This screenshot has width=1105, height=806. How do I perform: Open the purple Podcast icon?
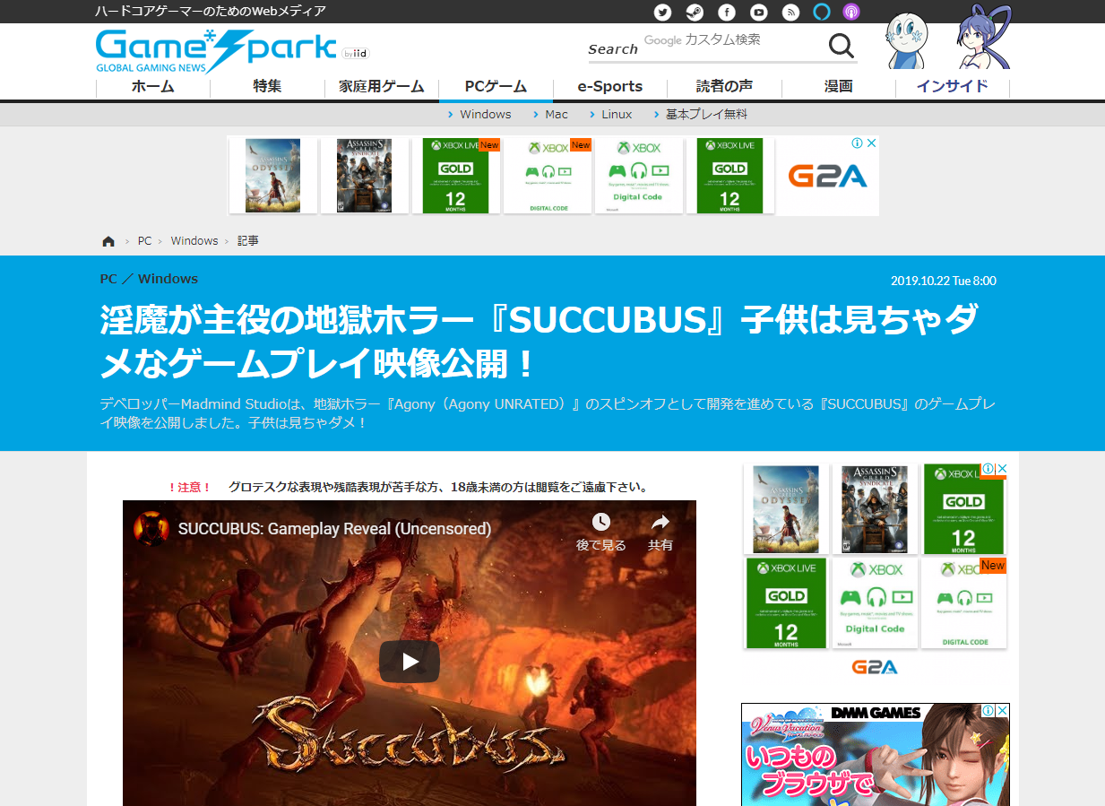click(851, 12)
